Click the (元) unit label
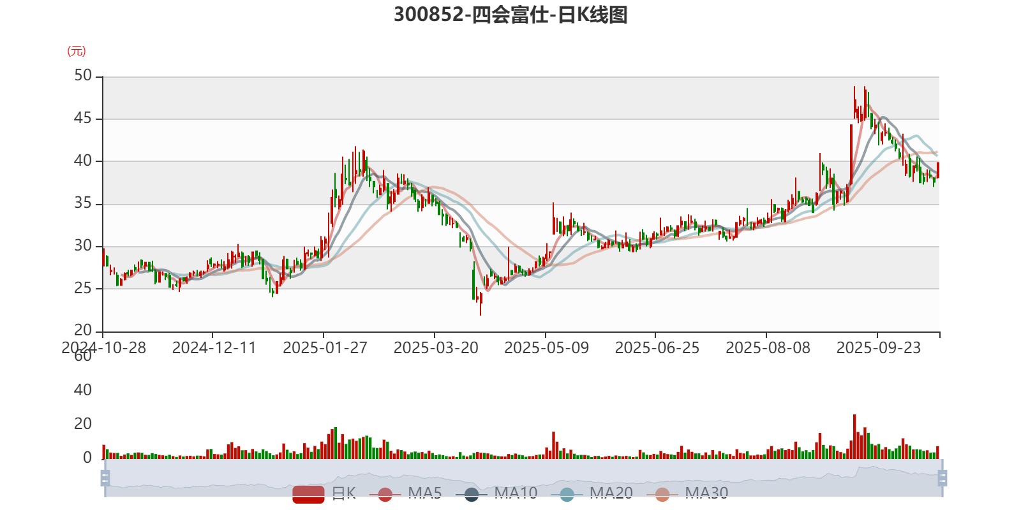1021x510 pixels. [77, 51]
